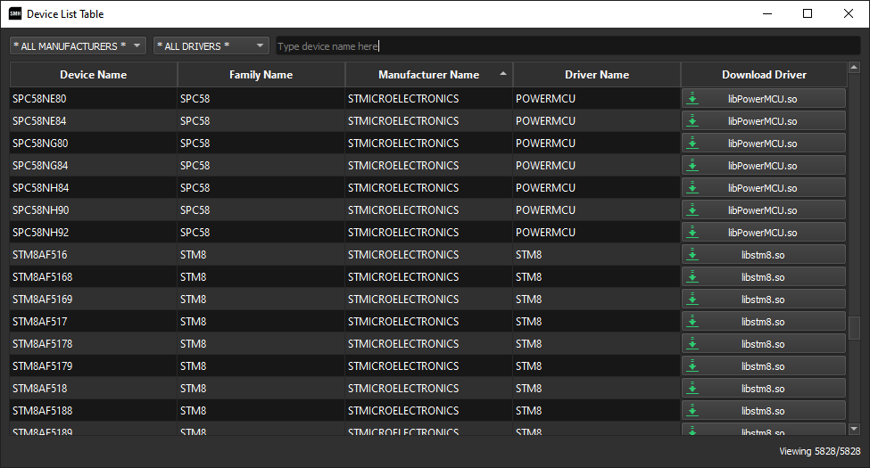Viewport: 870px width, 468px height.
Task: Sort by Family Name column header
Action: (261, 74)
